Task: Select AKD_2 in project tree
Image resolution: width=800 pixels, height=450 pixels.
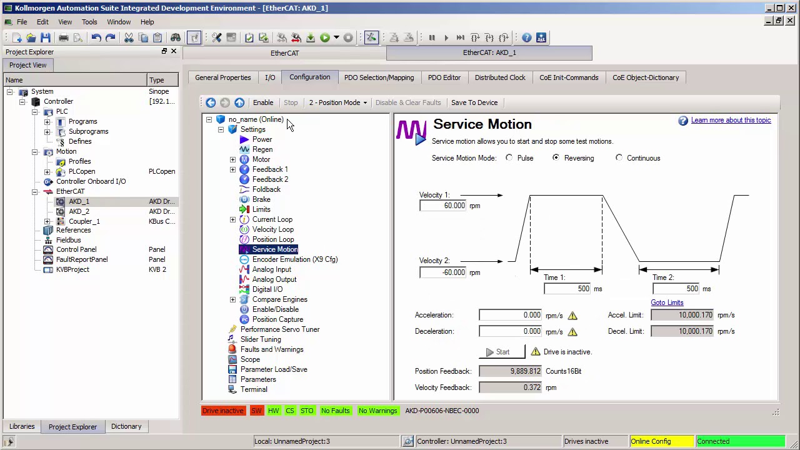Action: 79,211
